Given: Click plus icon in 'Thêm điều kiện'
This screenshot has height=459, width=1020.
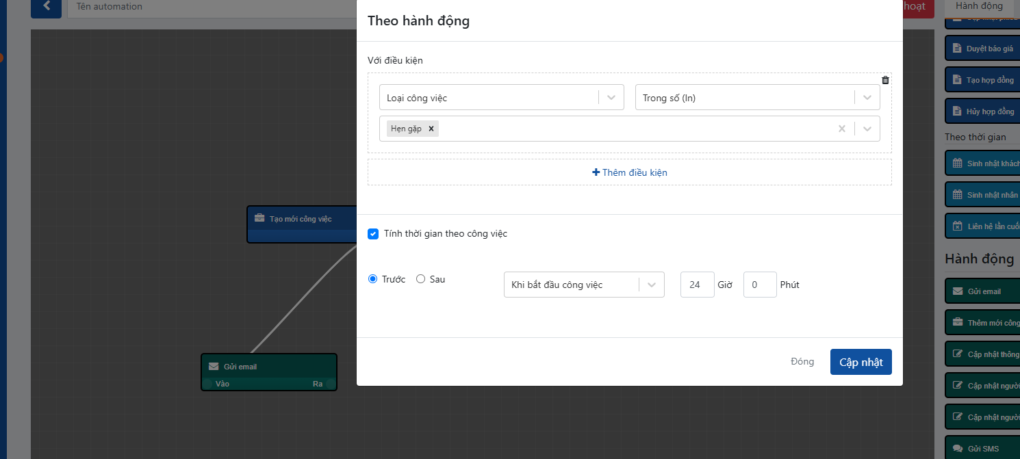Looking at the screenshot, I should [596, 172].
